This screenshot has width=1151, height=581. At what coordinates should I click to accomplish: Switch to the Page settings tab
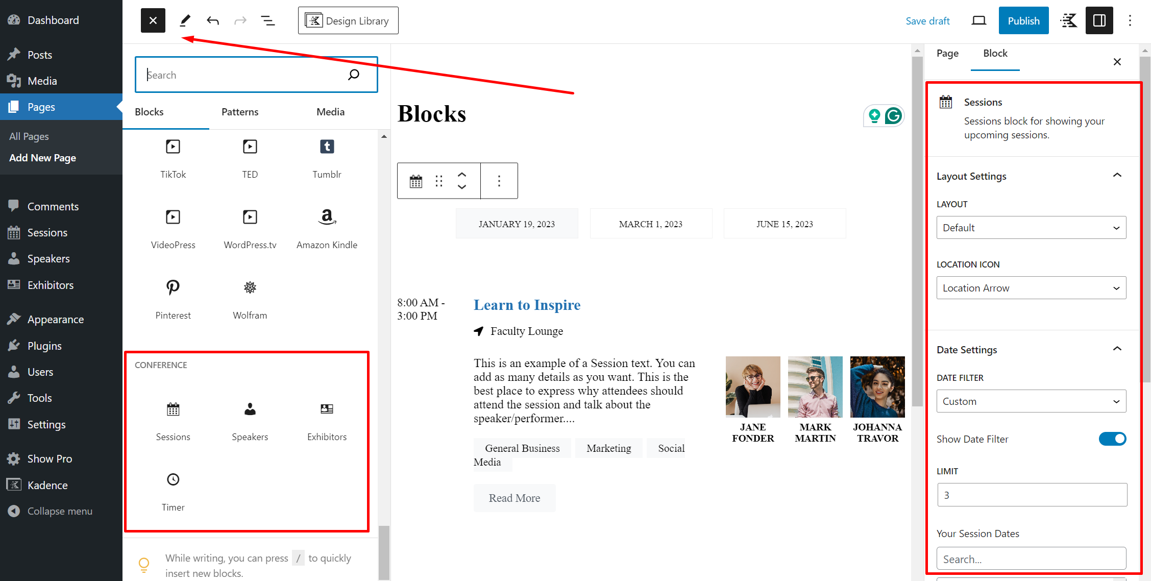(947, 53)
